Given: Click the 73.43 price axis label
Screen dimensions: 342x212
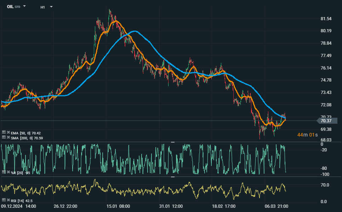Looking at the screenshot, I should (326, 93).
